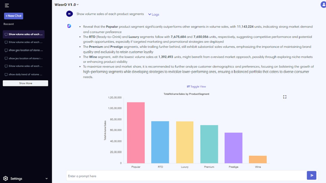Send the prompt with arrow button
Viewport: 326px width, 183px height.
coord(312,175)
